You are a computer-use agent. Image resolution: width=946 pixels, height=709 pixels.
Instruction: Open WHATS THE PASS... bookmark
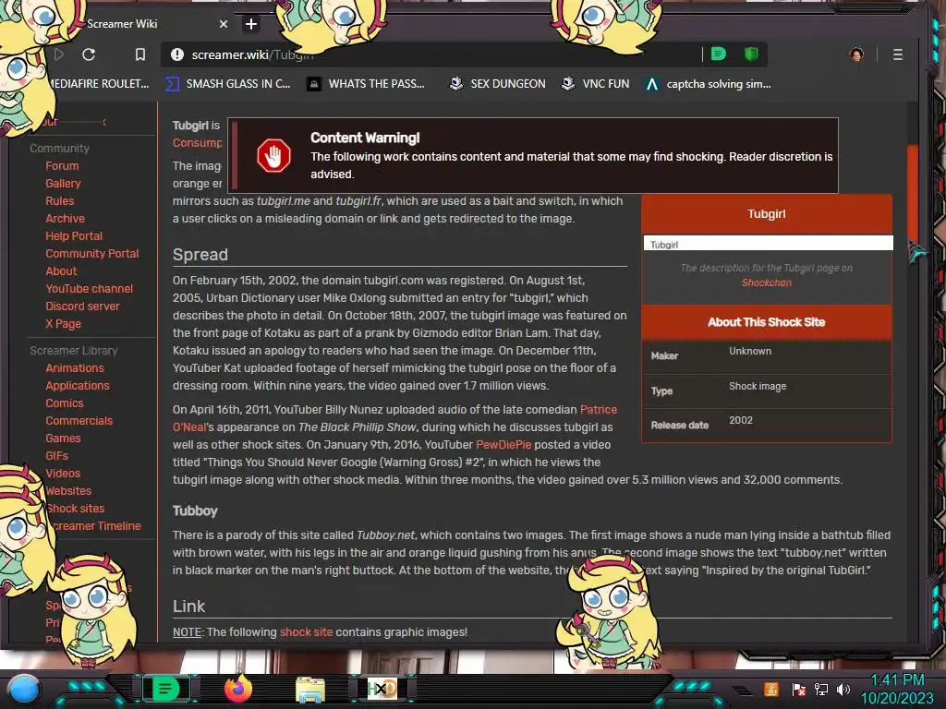[x=366, y=84]
